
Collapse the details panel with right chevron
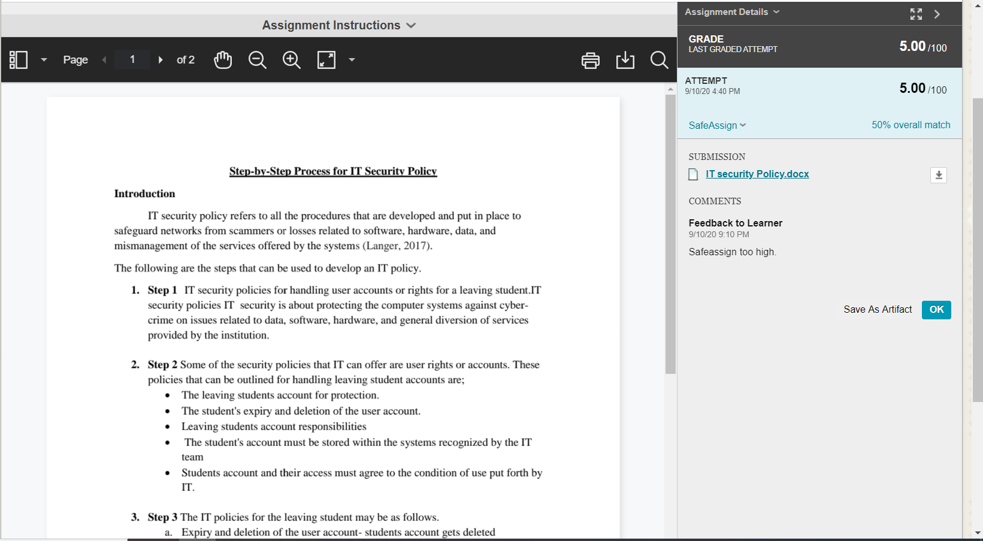point(937,14)
